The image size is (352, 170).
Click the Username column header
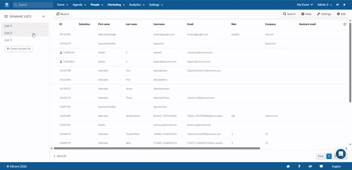click(159, 24)
